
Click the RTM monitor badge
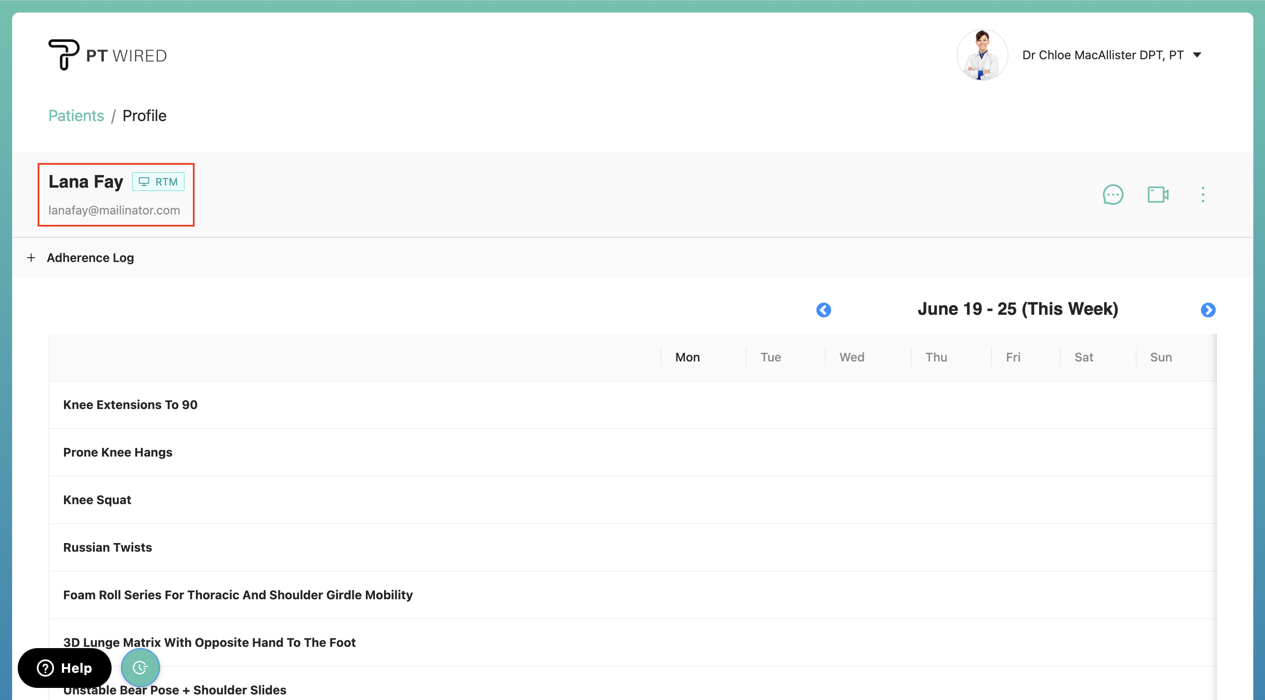(x=158, y=181)
